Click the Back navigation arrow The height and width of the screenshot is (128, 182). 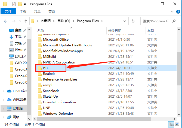pos(6,21)
